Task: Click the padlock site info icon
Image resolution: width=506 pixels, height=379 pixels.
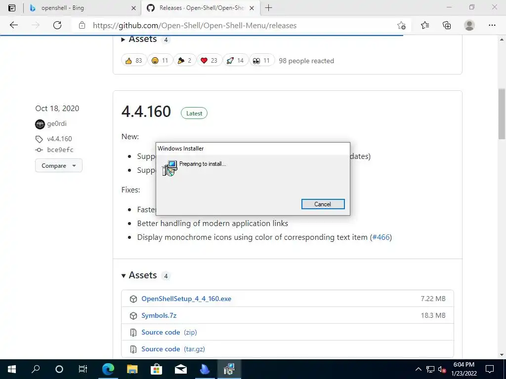Action: click(82, 25)
